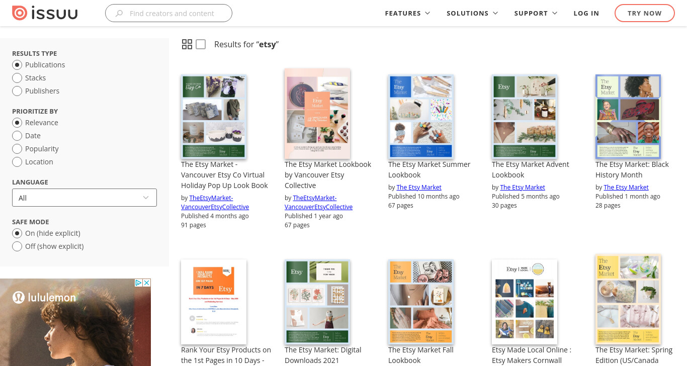
Task: Open the Language dropdown set to All
Action: click(x=84, y=198)
